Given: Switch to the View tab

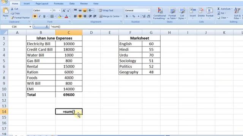Looking at the screenshot, I should [x=96, y=3].
